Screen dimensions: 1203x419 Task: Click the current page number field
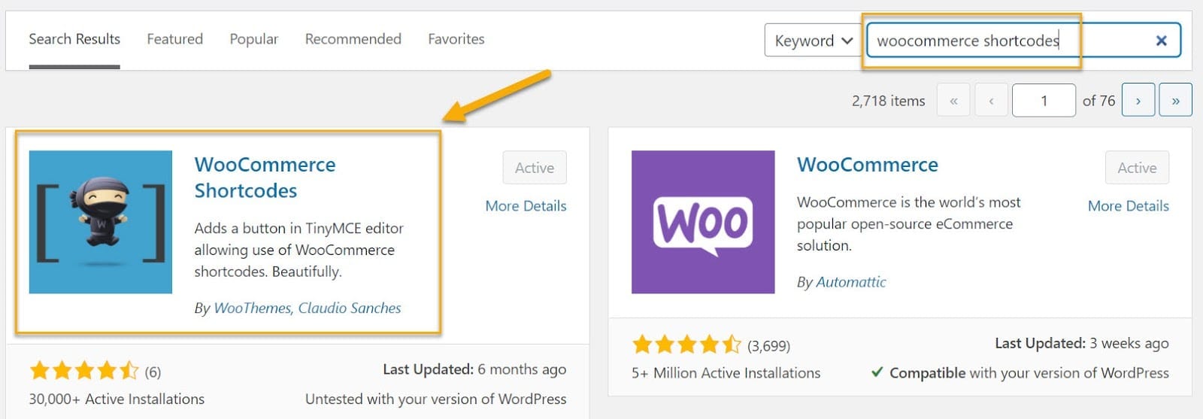(1044, 100)
